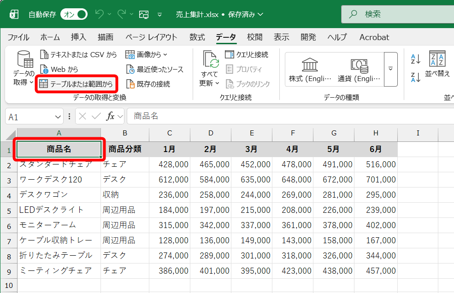
Task: Click the formula bar cancel X icon
Action: [x=83, y=117]
